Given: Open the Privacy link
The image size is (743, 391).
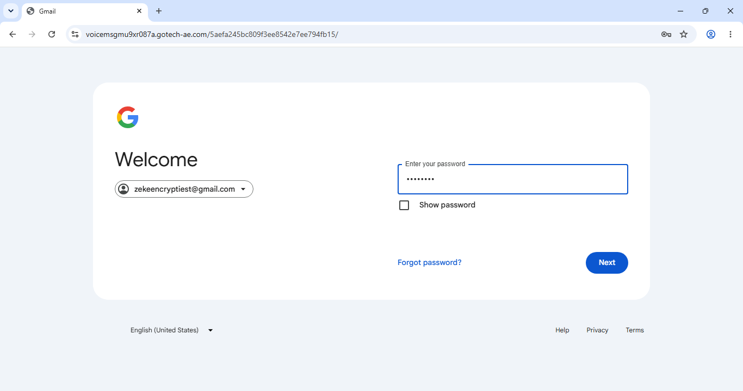Looking at the screenshot, I should pos(597,330).
